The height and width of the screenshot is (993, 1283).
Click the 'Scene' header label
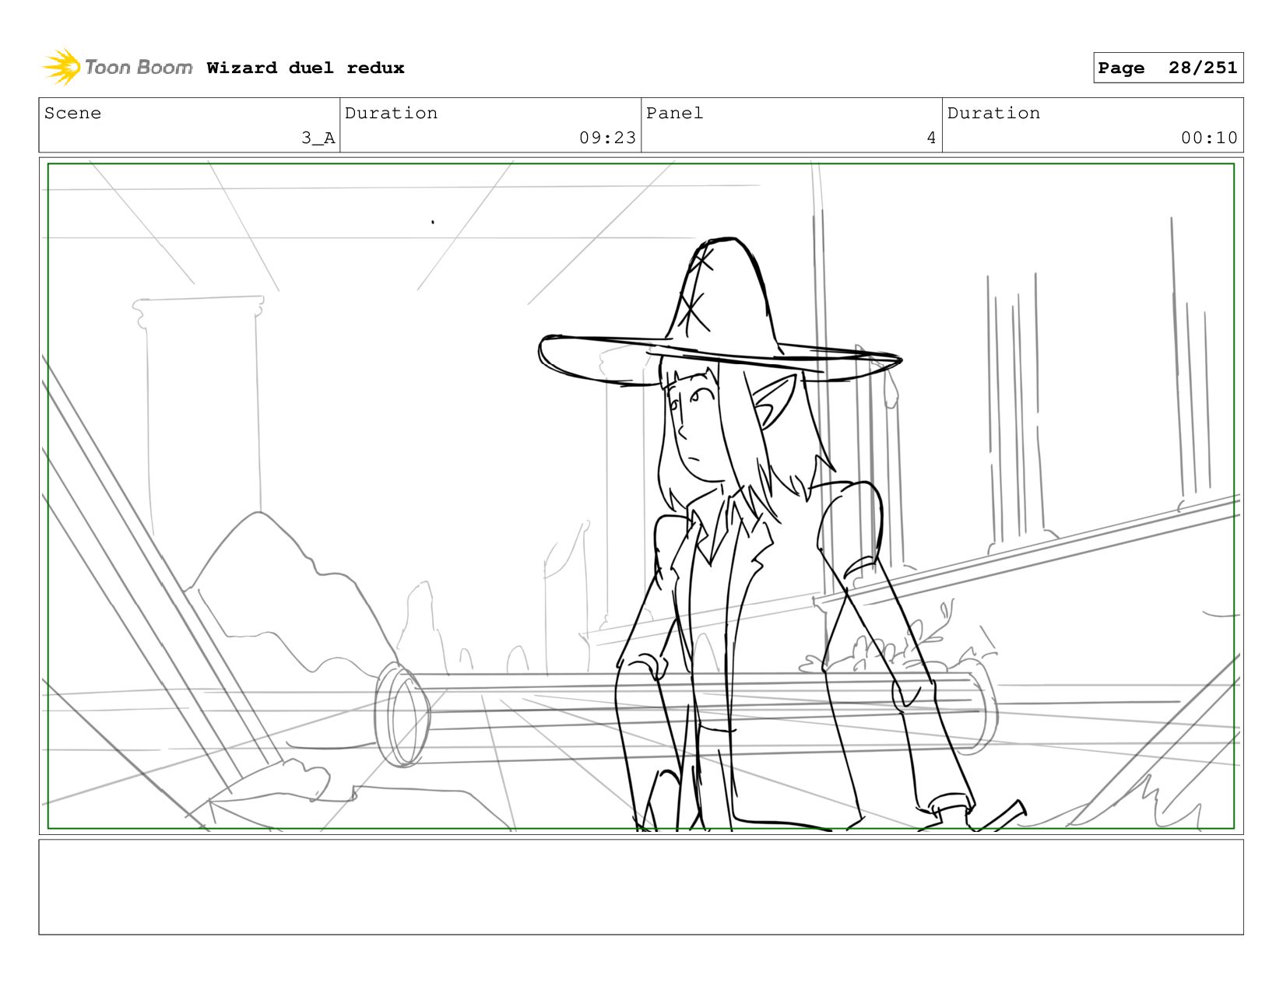[x=72, y=113]
